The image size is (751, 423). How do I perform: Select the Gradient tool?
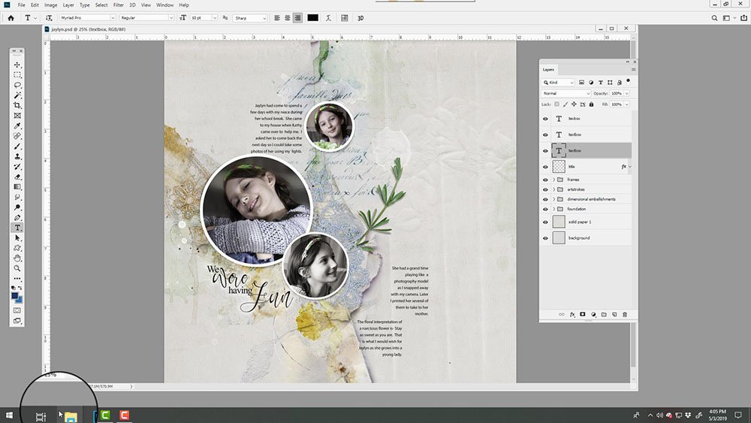17,187
